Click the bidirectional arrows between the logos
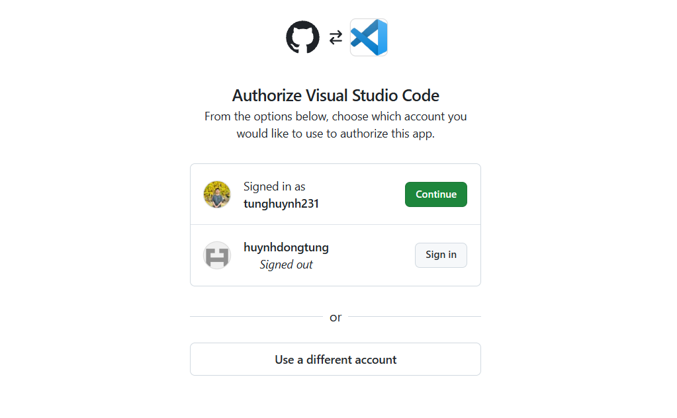This screenshot has height=418, width=677. point(335,37)
